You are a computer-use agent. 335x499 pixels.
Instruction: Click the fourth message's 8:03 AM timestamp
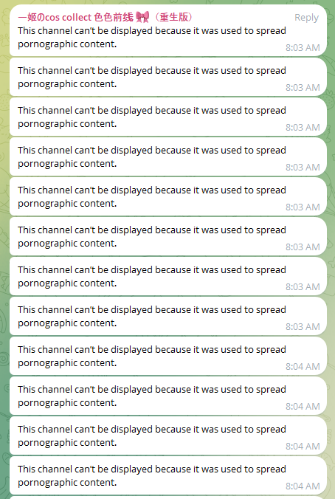(303, 168)
